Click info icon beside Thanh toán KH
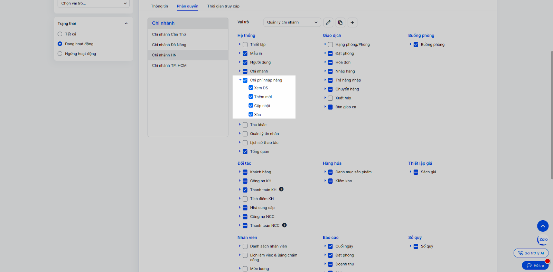 pyautogui.click(x=281, y=189)
